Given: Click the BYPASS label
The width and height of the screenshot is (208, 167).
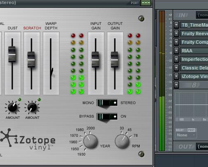Looking at the screenshot, I should [x=87, y=116].
